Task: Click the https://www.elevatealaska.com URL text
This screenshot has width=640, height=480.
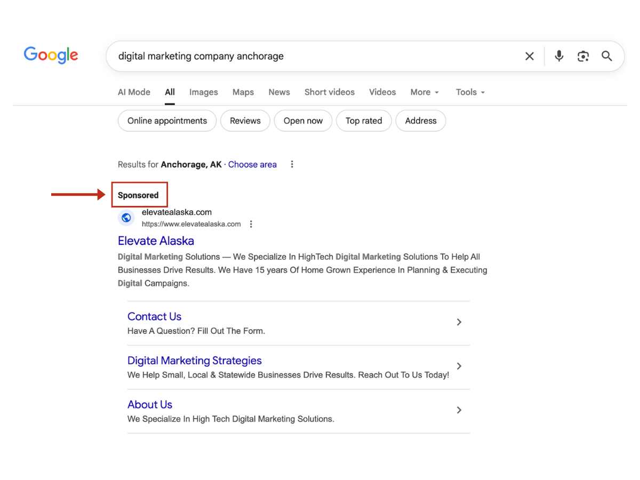Action: pos(191,224)
